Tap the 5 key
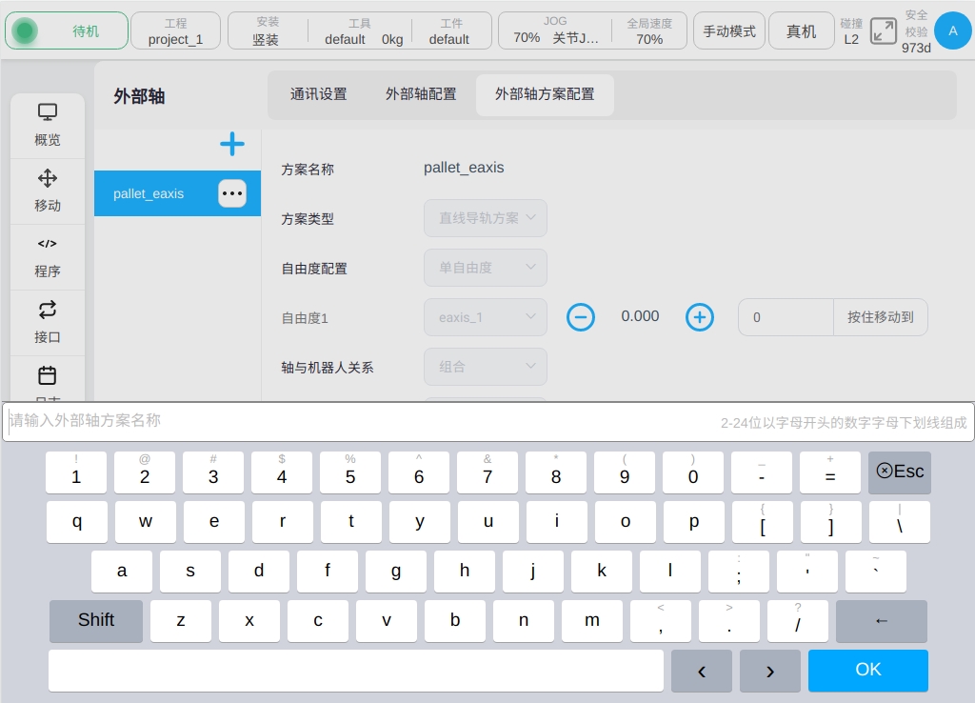This screenshot has width=975, height=703. coord(350,472)
